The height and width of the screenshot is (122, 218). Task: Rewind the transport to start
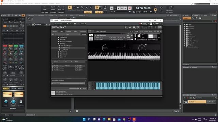pos(112,8)
